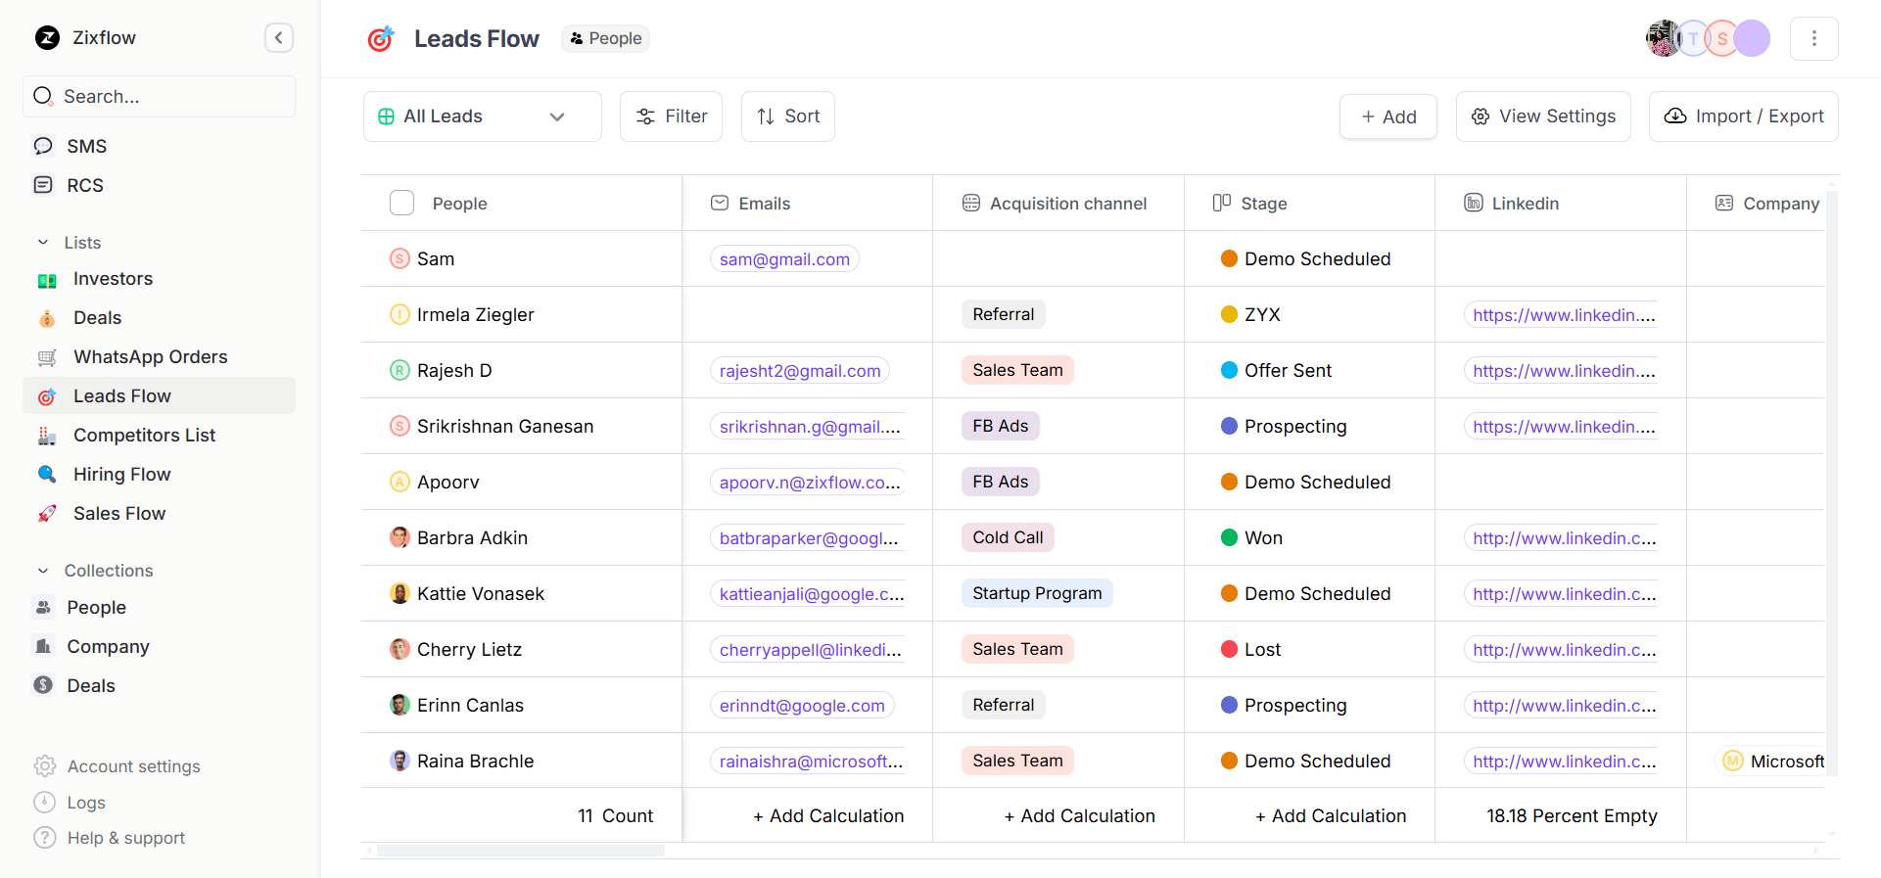Add Calculation under Stage column
The width and height of the screenshot is (1881, 878).
coord(1331,815)
